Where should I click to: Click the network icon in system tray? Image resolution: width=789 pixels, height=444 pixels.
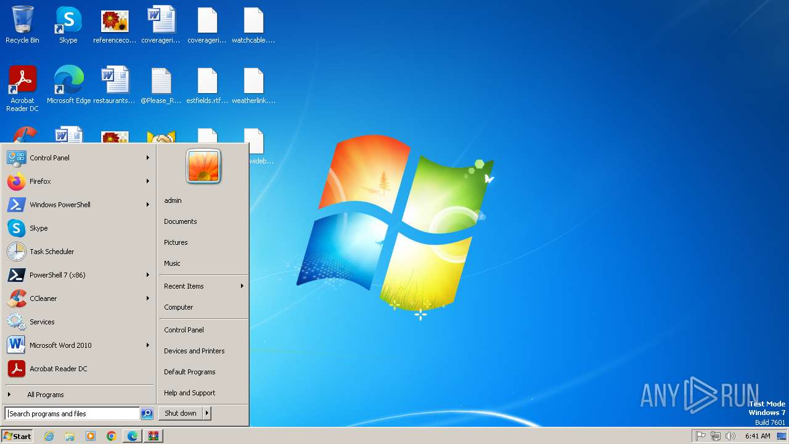pos(716,436)
